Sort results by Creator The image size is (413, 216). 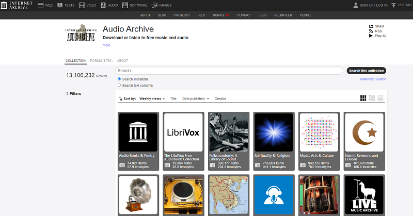click(220, 98)
